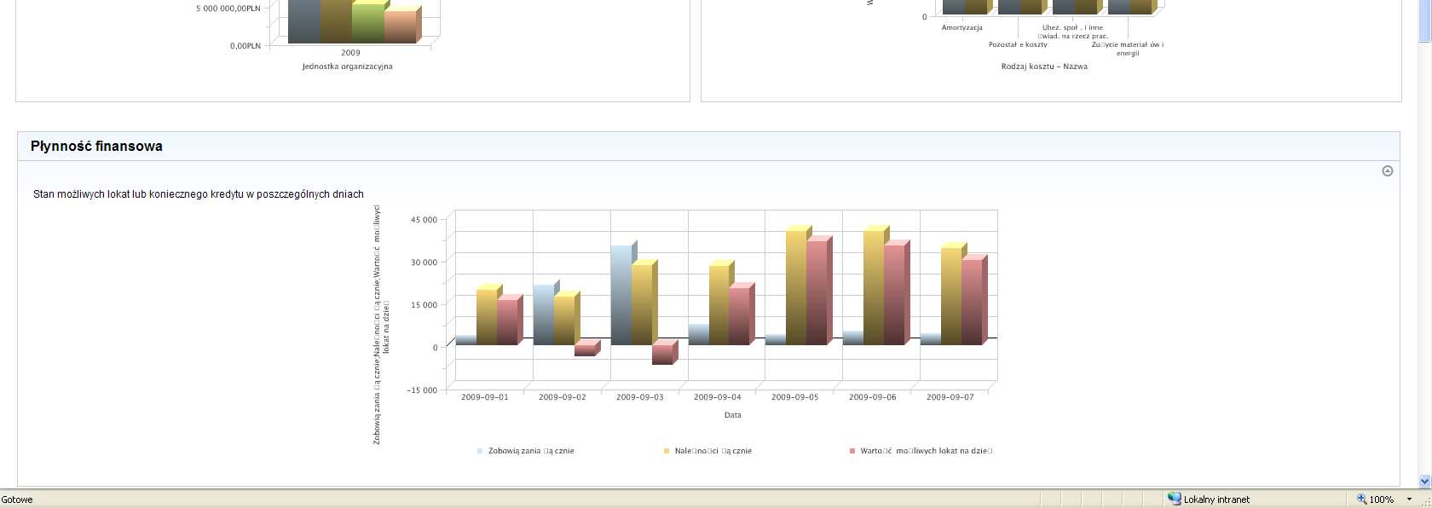Click the yellow bar for 2009-09-06
Viewport: 1432px width, 508px height.
[x=875, y=286]
